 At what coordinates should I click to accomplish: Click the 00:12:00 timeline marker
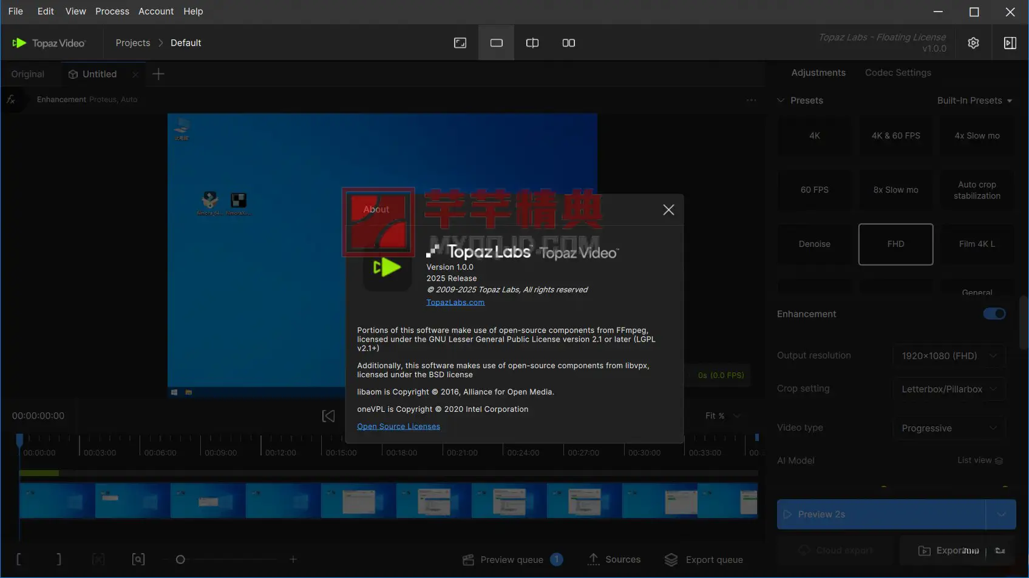coord(280,453)
